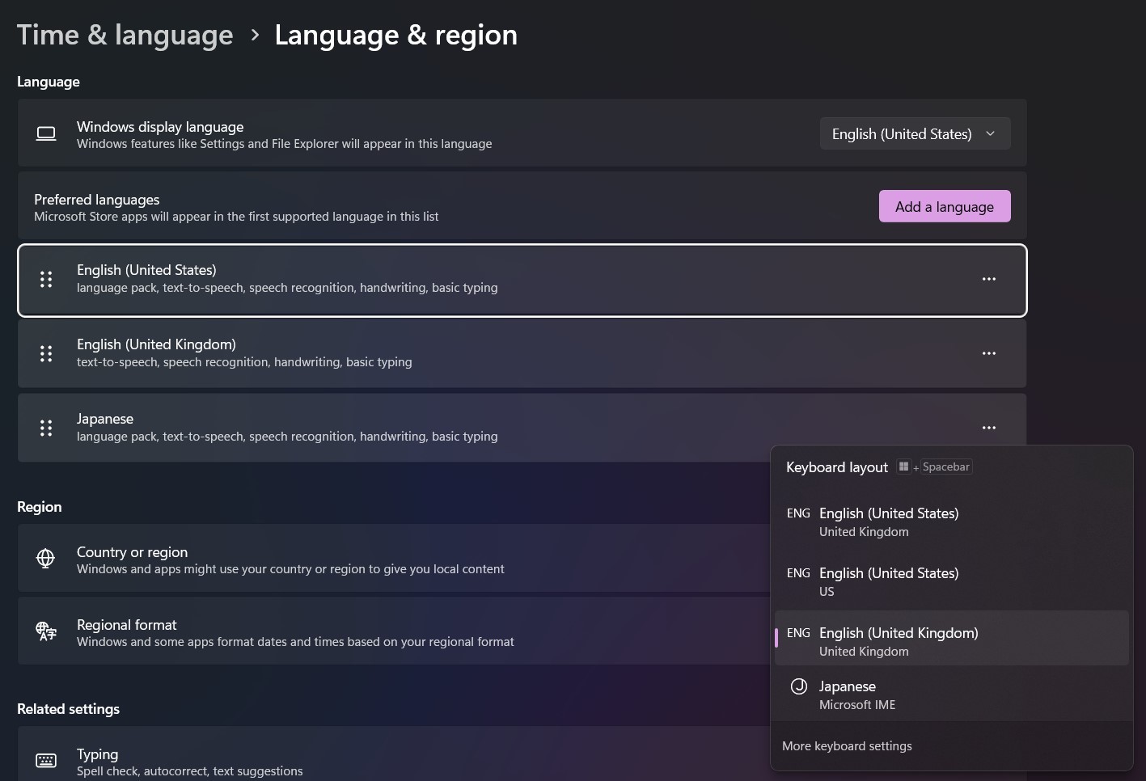Click the laptop icon for Windows display language
Screen dimensions: 1146x781
46,134
